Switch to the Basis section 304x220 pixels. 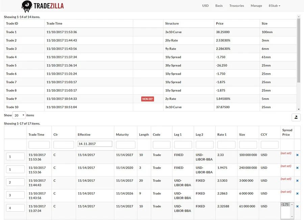(219, 6)
